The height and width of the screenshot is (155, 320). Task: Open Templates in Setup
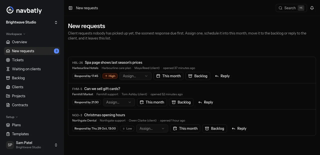(x=32, y=134)
